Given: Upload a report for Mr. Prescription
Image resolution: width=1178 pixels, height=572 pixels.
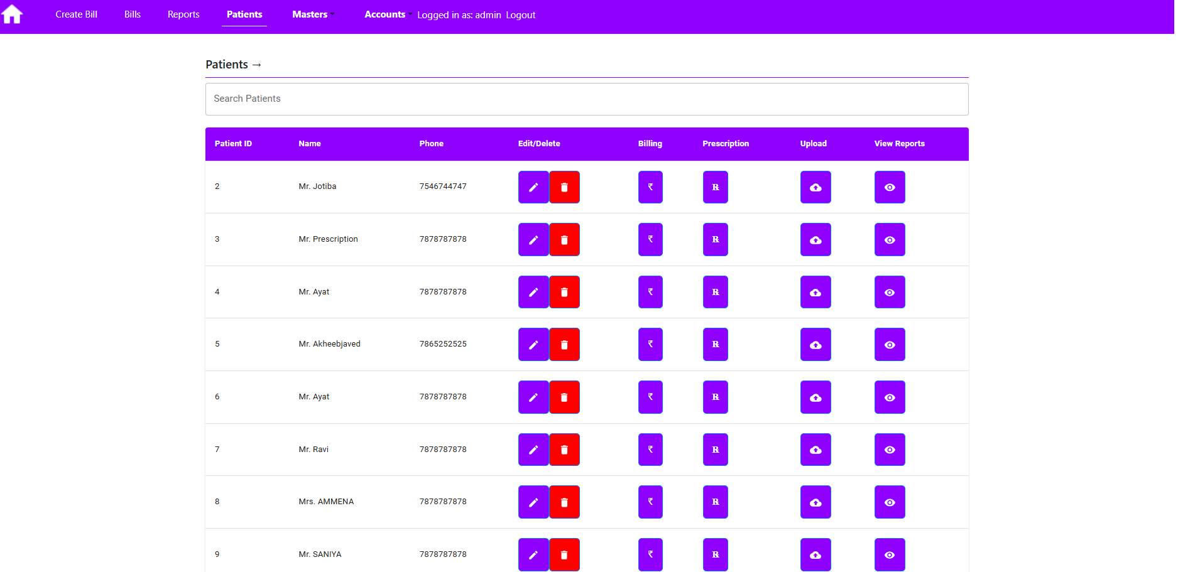Looking at the screenshot, I should tap(815, 240).
